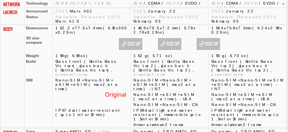The height and width of the screenshot is (132, 288).
Task: Click the Status row label
Action: pos(32,17)
